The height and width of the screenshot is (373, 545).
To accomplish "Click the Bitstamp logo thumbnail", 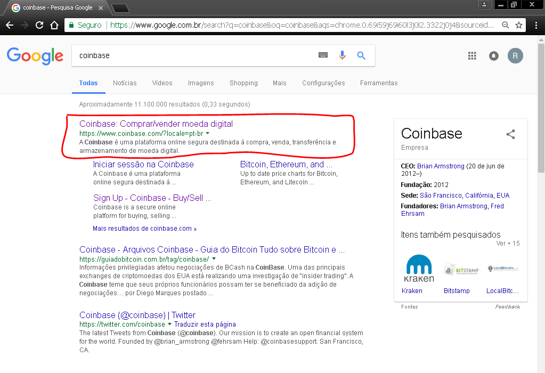I will [461, 270].
